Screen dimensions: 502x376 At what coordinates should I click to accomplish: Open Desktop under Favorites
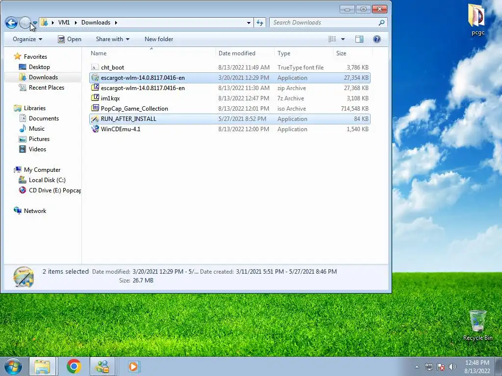(x=39, y=67)
